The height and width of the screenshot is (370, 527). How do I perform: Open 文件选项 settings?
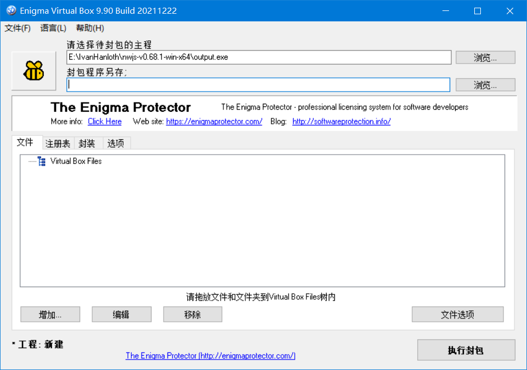[457, 315]
